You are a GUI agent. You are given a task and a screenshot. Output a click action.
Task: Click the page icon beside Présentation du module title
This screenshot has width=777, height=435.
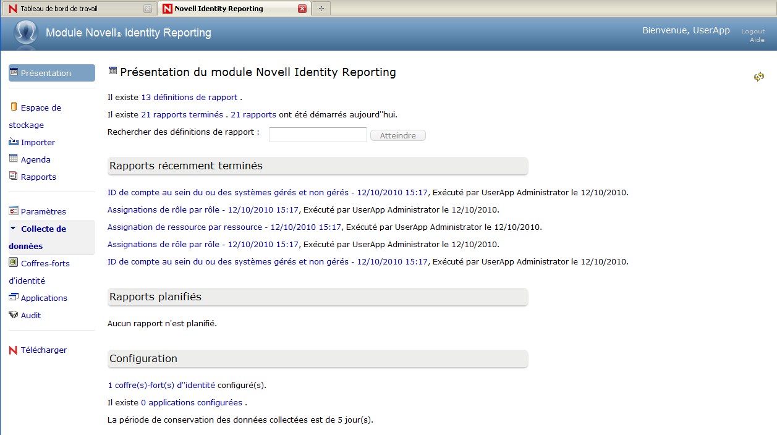113,70
